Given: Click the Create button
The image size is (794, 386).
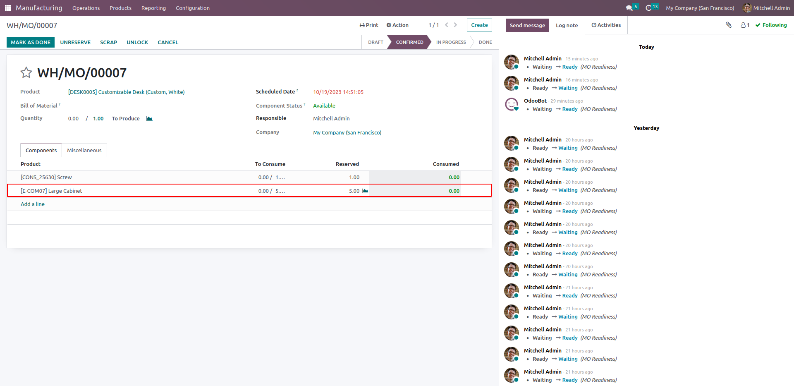Looking at the screenshot, I should [479, 25].
